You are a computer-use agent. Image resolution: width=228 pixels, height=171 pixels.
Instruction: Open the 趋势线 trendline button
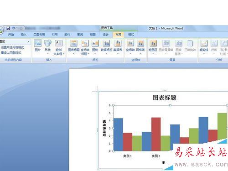click(204, 47)
